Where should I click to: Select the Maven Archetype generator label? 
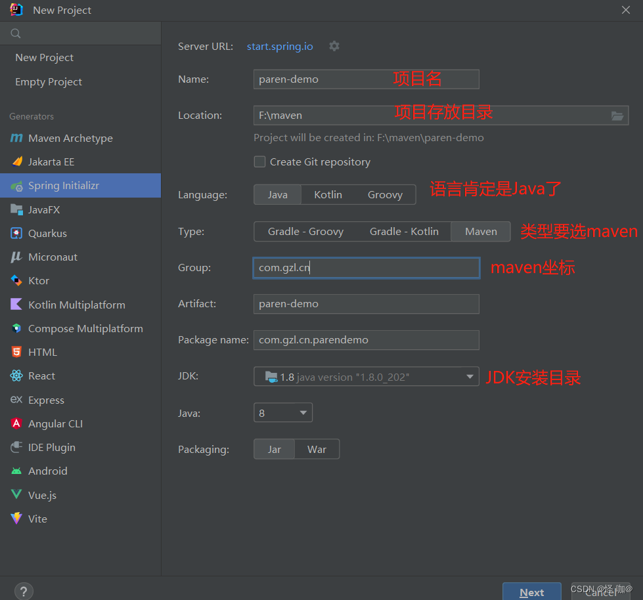[70, 138]
